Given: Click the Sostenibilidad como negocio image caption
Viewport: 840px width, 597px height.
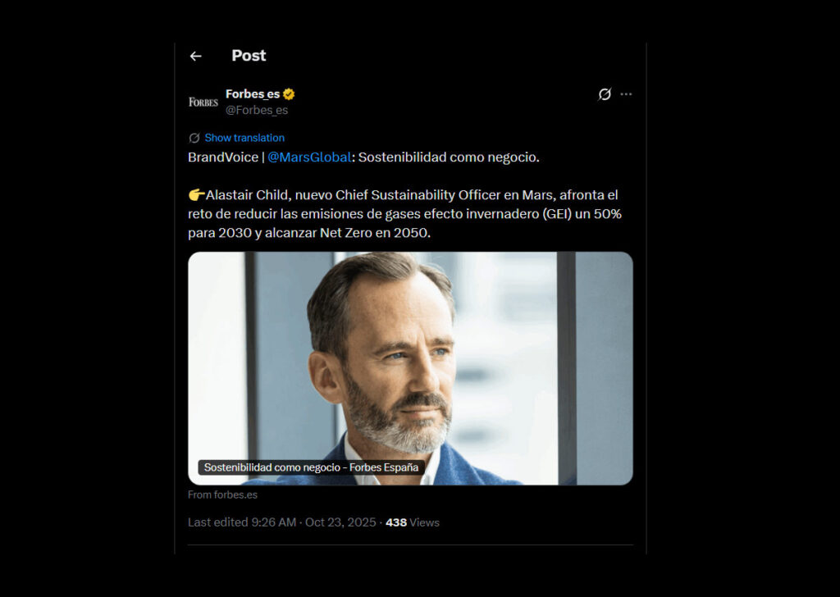Looking at the screenshot, I should pyautogui.click(x=311, y=467).
